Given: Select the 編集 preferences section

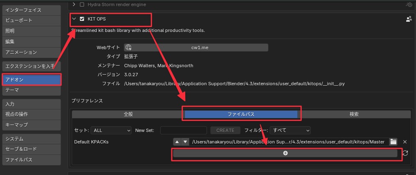Looking at the screenshot, I should click(32, 42).
